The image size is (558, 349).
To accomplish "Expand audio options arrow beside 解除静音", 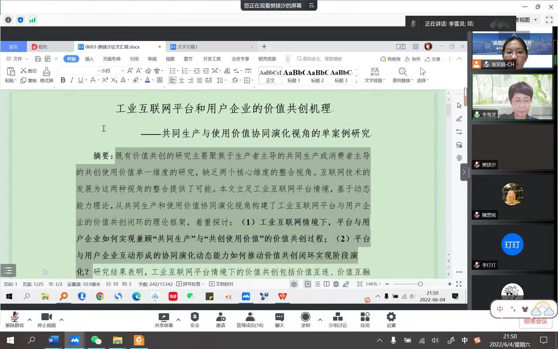I will (30, 320).
